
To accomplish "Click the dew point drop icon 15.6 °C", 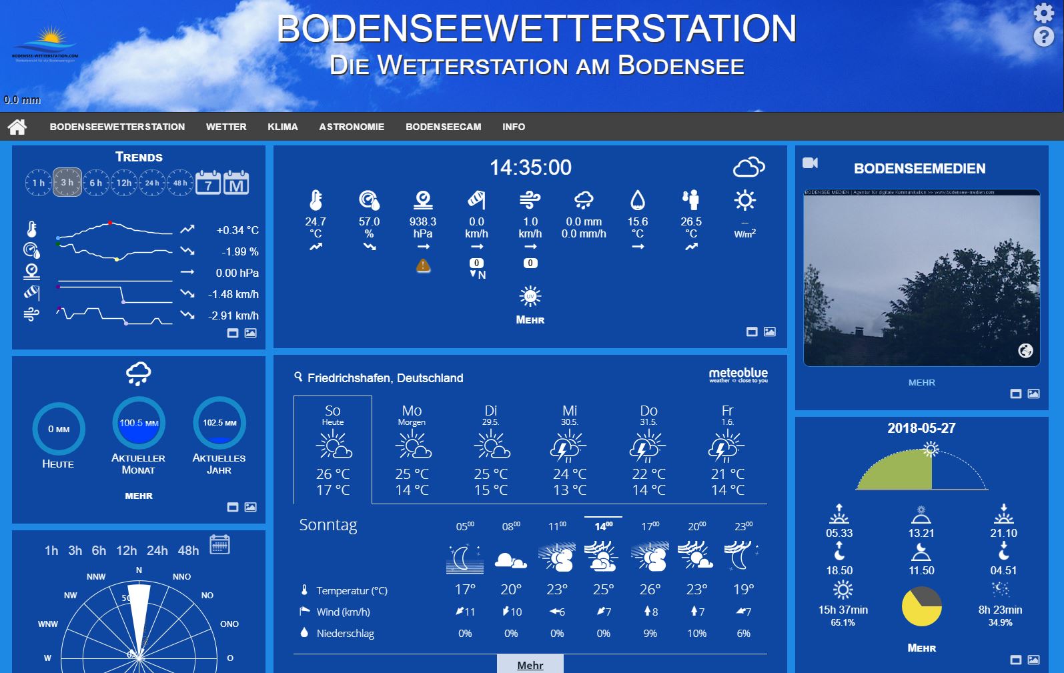I will (638, 200).
